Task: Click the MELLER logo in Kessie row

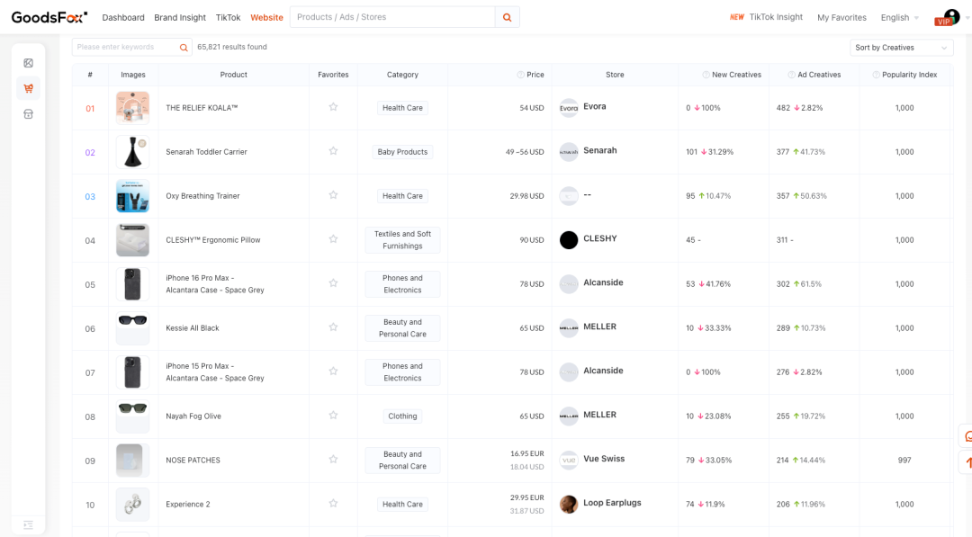Action: [569, 327]
